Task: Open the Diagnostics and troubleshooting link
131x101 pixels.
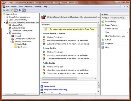Action: pos(56,90)
